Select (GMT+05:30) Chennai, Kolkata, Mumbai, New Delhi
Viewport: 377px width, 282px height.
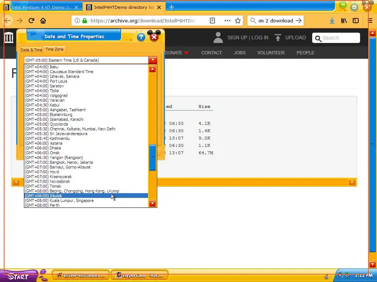(86, 129)
